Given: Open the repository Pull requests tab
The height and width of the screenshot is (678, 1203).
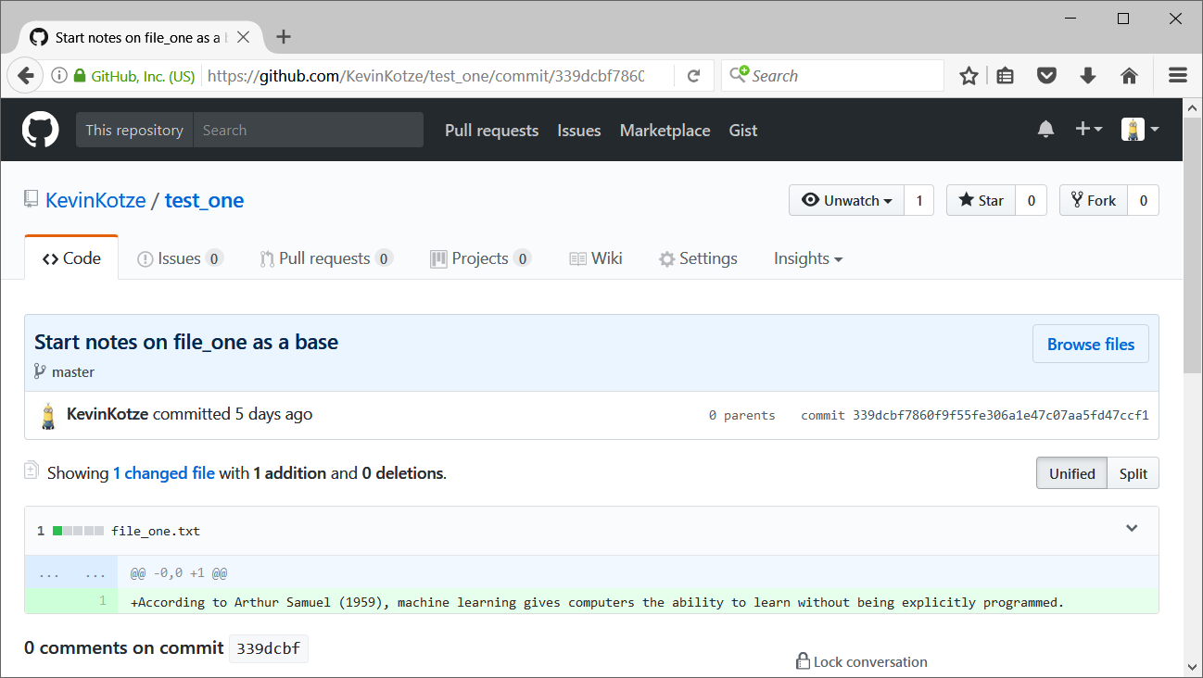Looking at the screenshot, I should (326, 258).
